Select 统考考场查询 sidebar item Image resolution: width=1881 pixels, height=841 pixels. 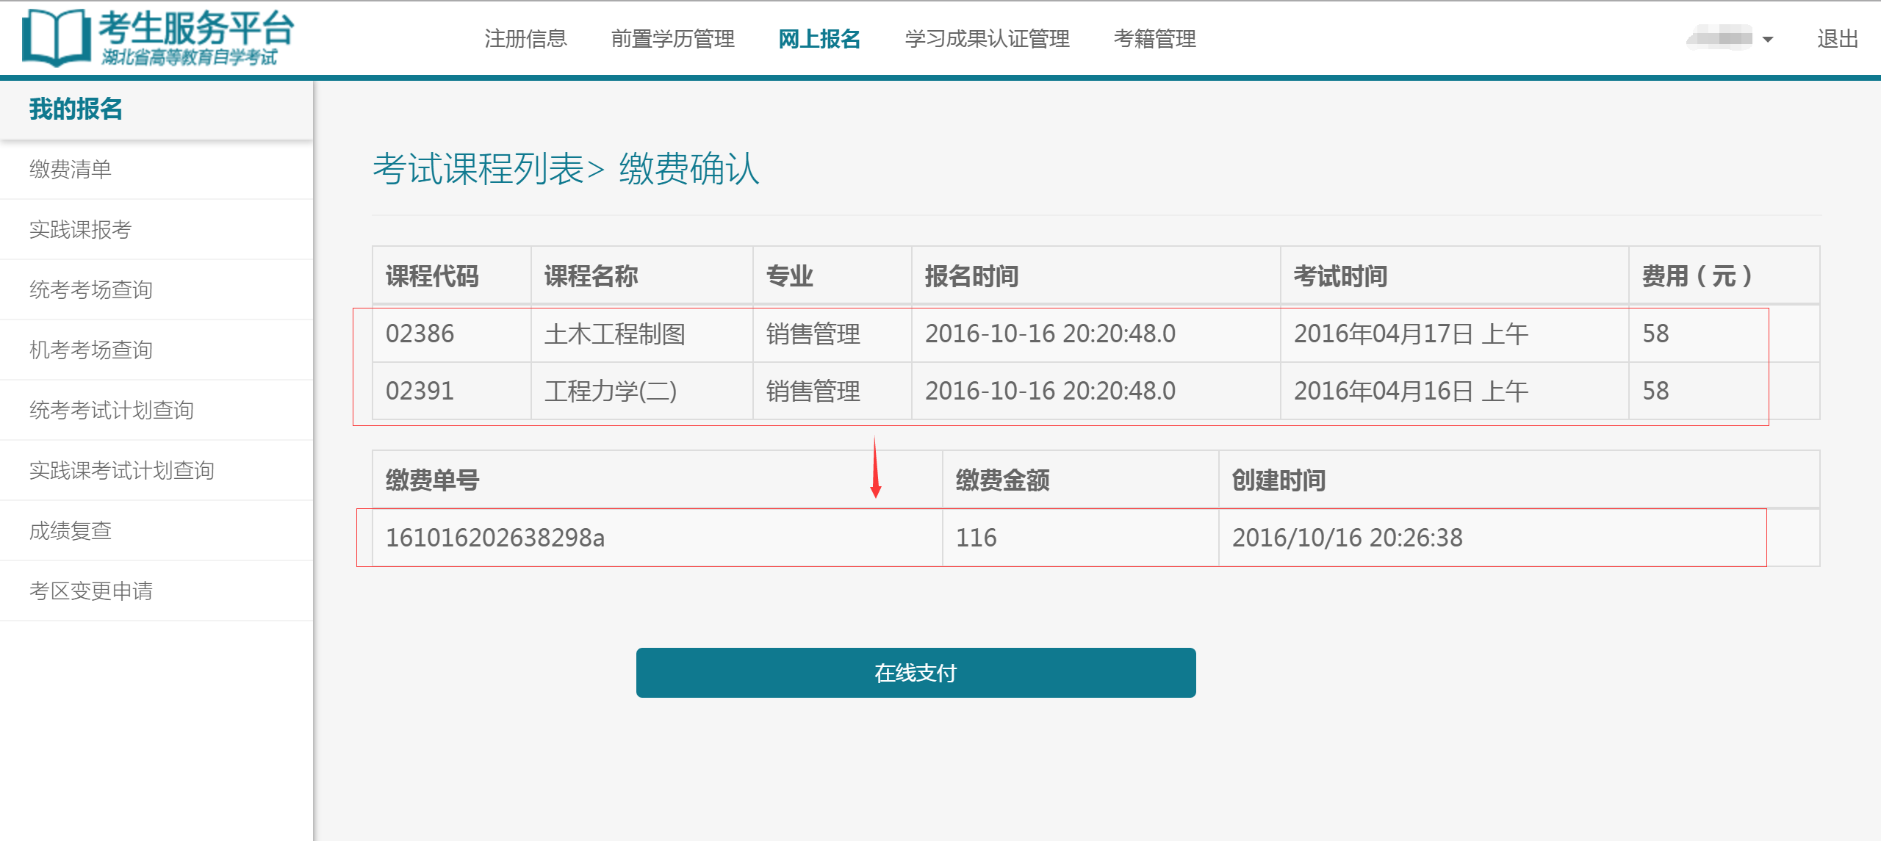(90, 289)
